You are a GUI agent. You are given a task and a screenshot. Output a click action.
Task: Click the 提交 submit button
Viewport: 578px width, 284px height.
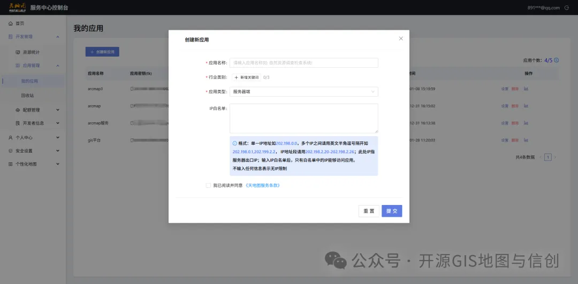[392, 211]
